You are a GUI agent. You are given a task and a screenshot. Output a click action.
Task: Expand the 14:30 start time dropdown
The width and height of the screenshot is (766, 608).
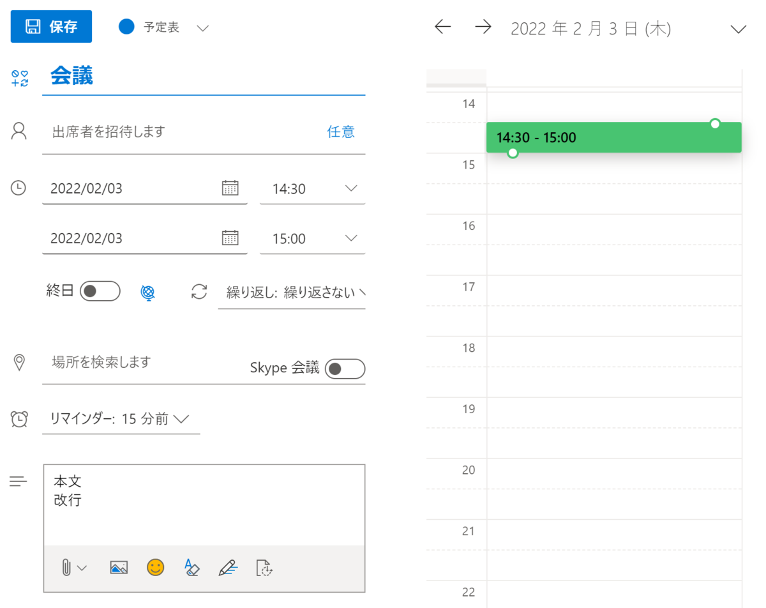pos(312,188)
